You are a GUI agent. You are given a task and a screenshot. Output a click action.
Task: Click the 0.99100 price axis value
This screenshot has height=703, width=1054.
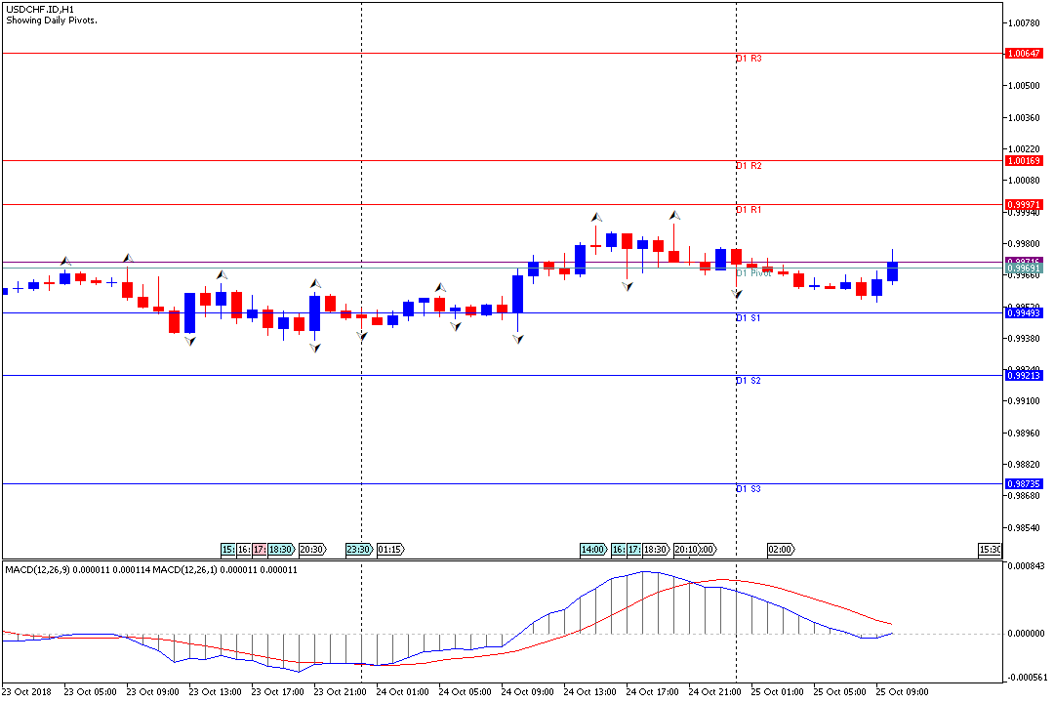point(1025,401)
